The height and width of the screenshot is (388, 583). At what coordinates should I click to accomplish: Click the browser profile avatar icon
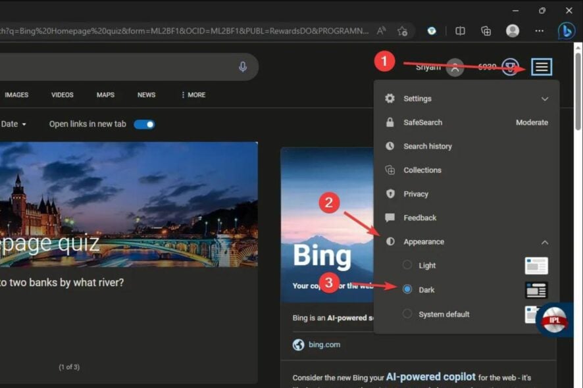(x=512, y=30)
